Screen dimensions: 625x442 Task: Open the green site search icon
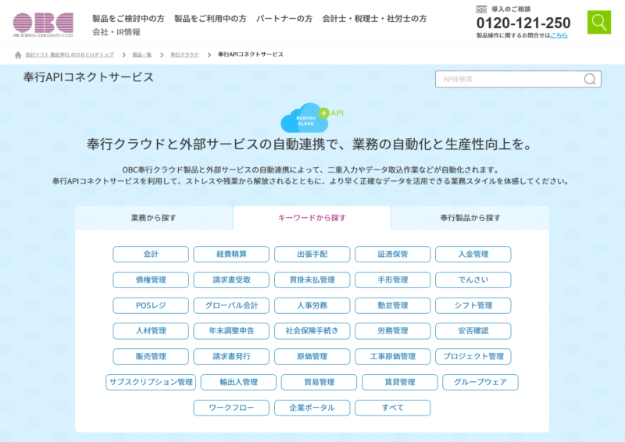coord(598,23)
